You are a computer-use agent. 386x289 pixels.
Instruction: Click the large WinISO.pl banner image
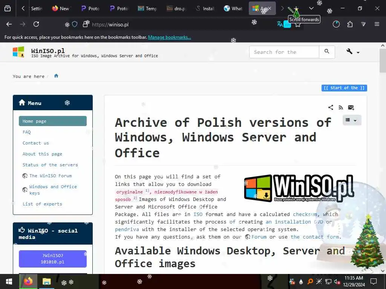[x=299, y=188]
